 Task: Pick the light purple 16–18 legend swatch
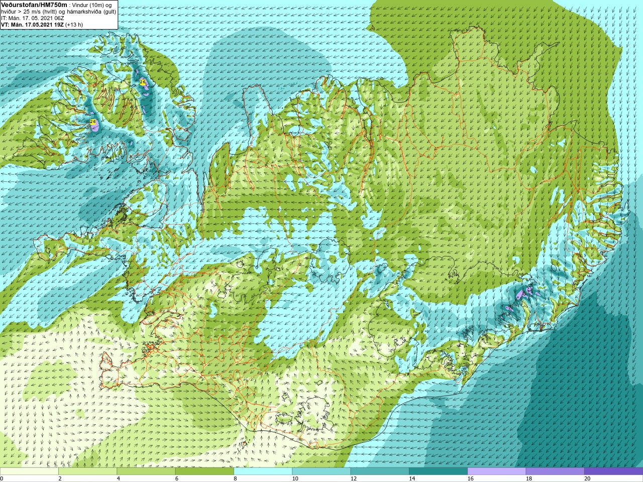tap(496, 471)
